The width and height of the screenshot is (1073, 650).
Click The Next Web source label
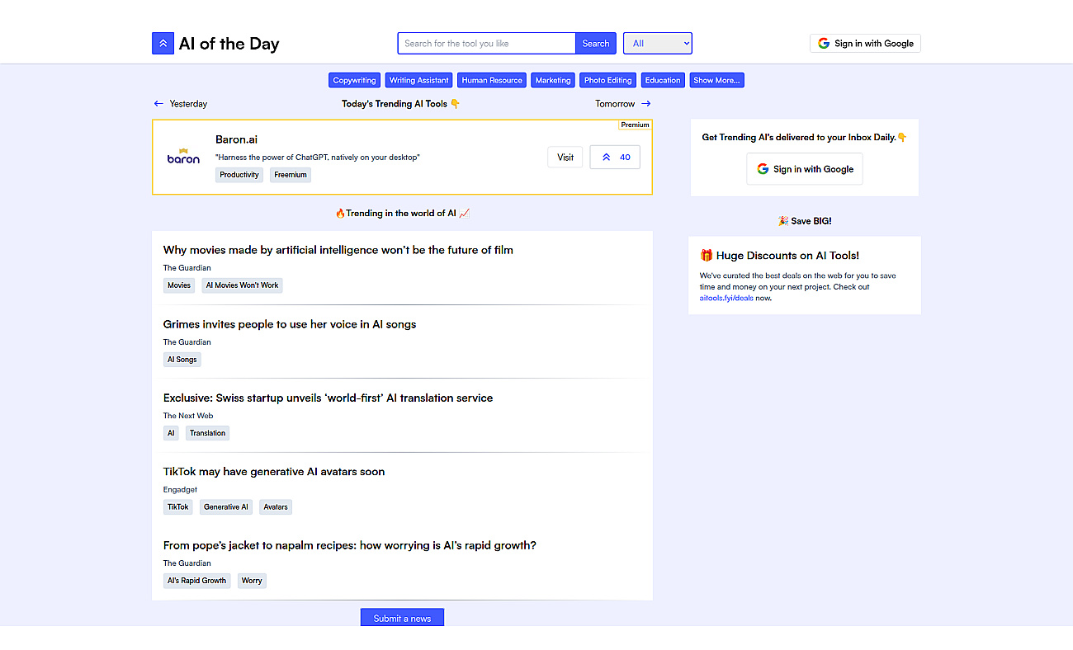pos(188,416)
